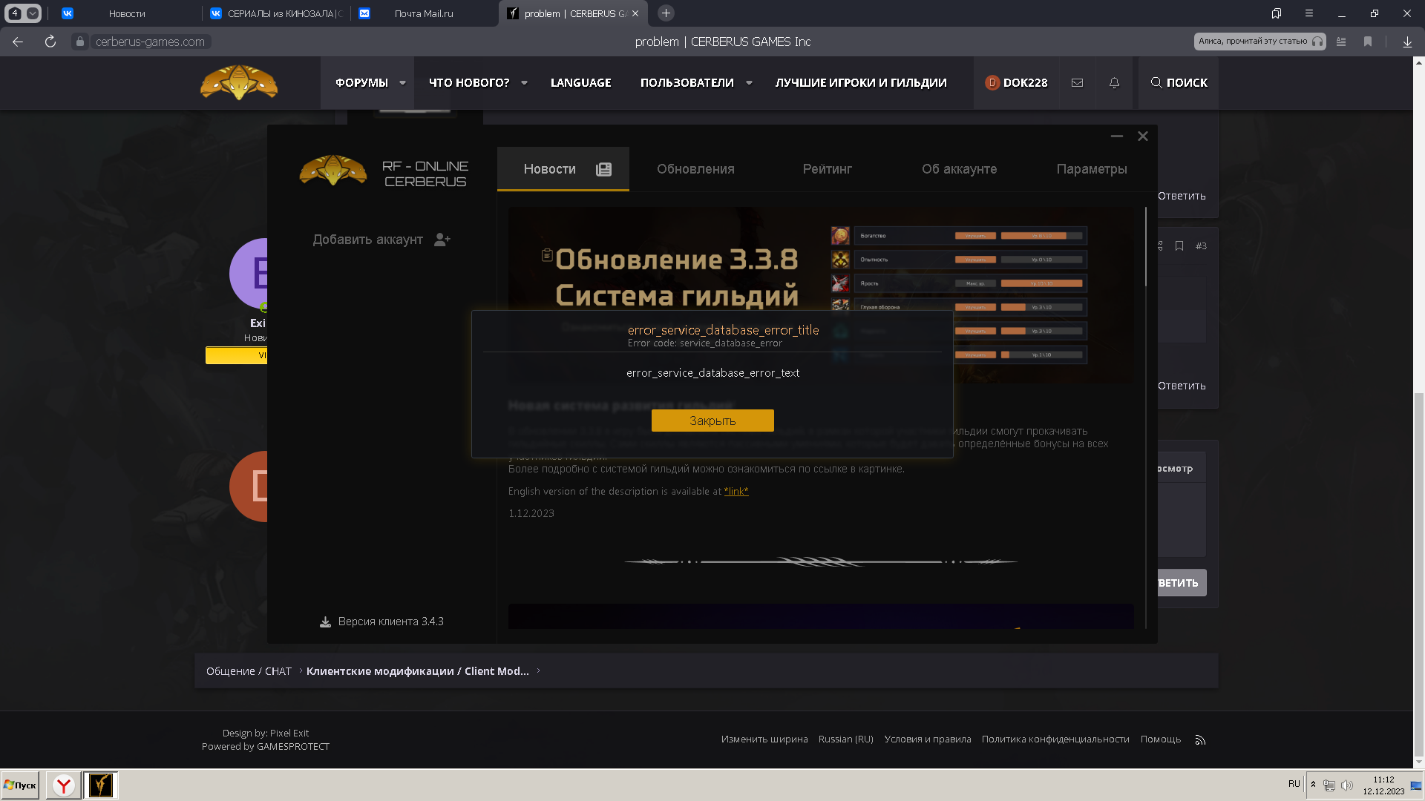Click Алиса read this article button
This screenshot has width=1425, height=801.
coord(1259,42)
